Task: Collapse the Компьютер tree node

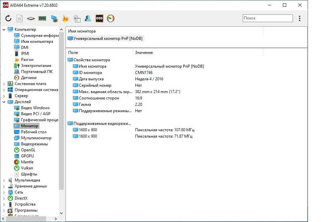Action: coord(4,29)
